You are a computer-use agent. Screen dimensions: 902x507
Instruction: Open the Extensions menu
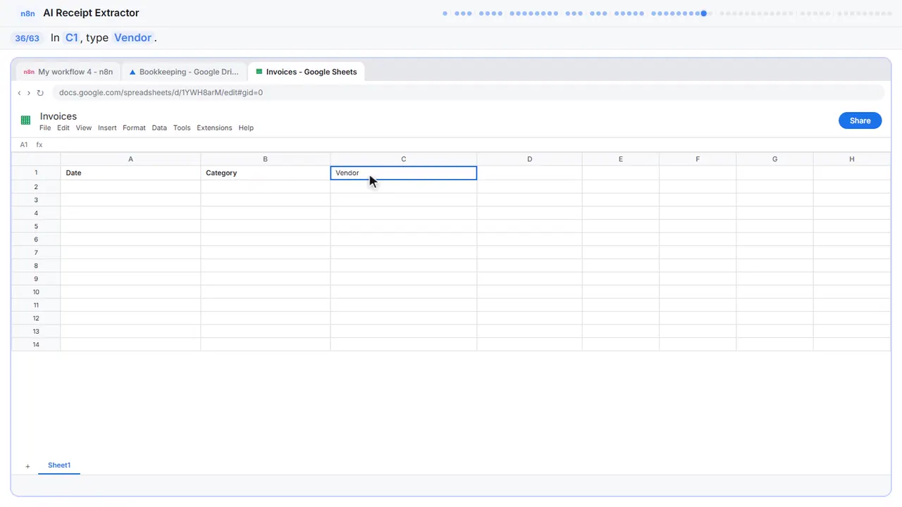[214, 128]
